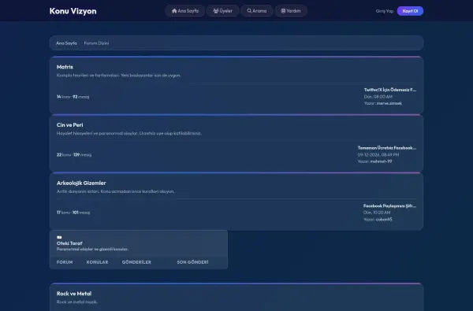Click the Kayıt Ol register button
Screen dimensions: 473x311
tap(410, 11)
